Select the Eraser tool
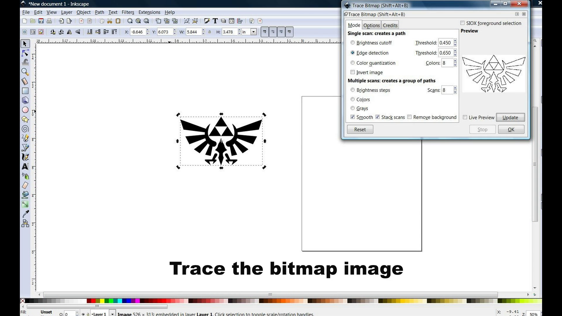562x316 pixels. [x=25, y=185]
